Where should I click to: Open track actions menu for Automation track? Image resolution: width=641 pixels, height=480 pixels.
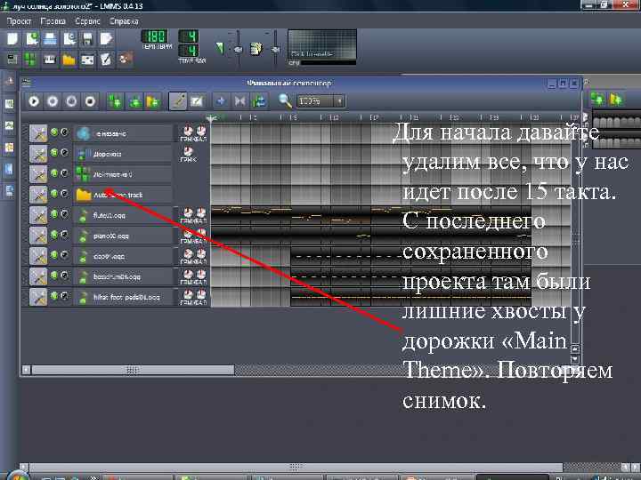click(38, 195)
